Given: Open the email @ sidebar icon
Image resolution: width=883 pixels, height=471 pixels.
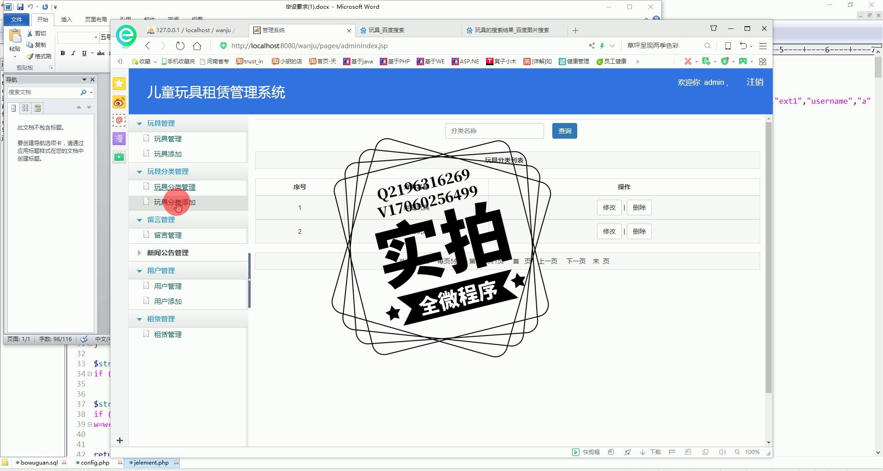Looking at the screenshot, I should point(119,120).
